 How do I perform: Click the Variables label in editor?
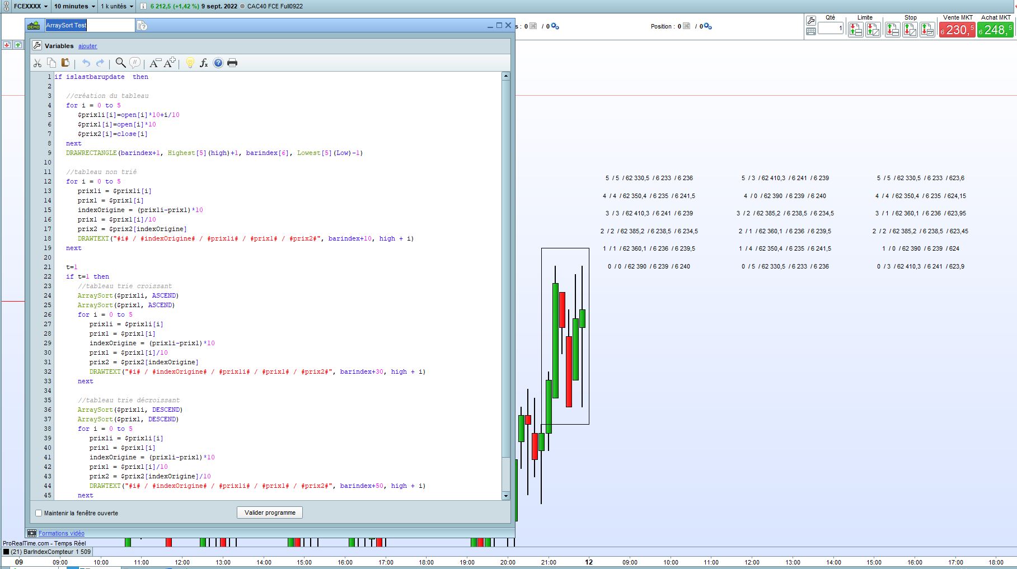[59, 46]
